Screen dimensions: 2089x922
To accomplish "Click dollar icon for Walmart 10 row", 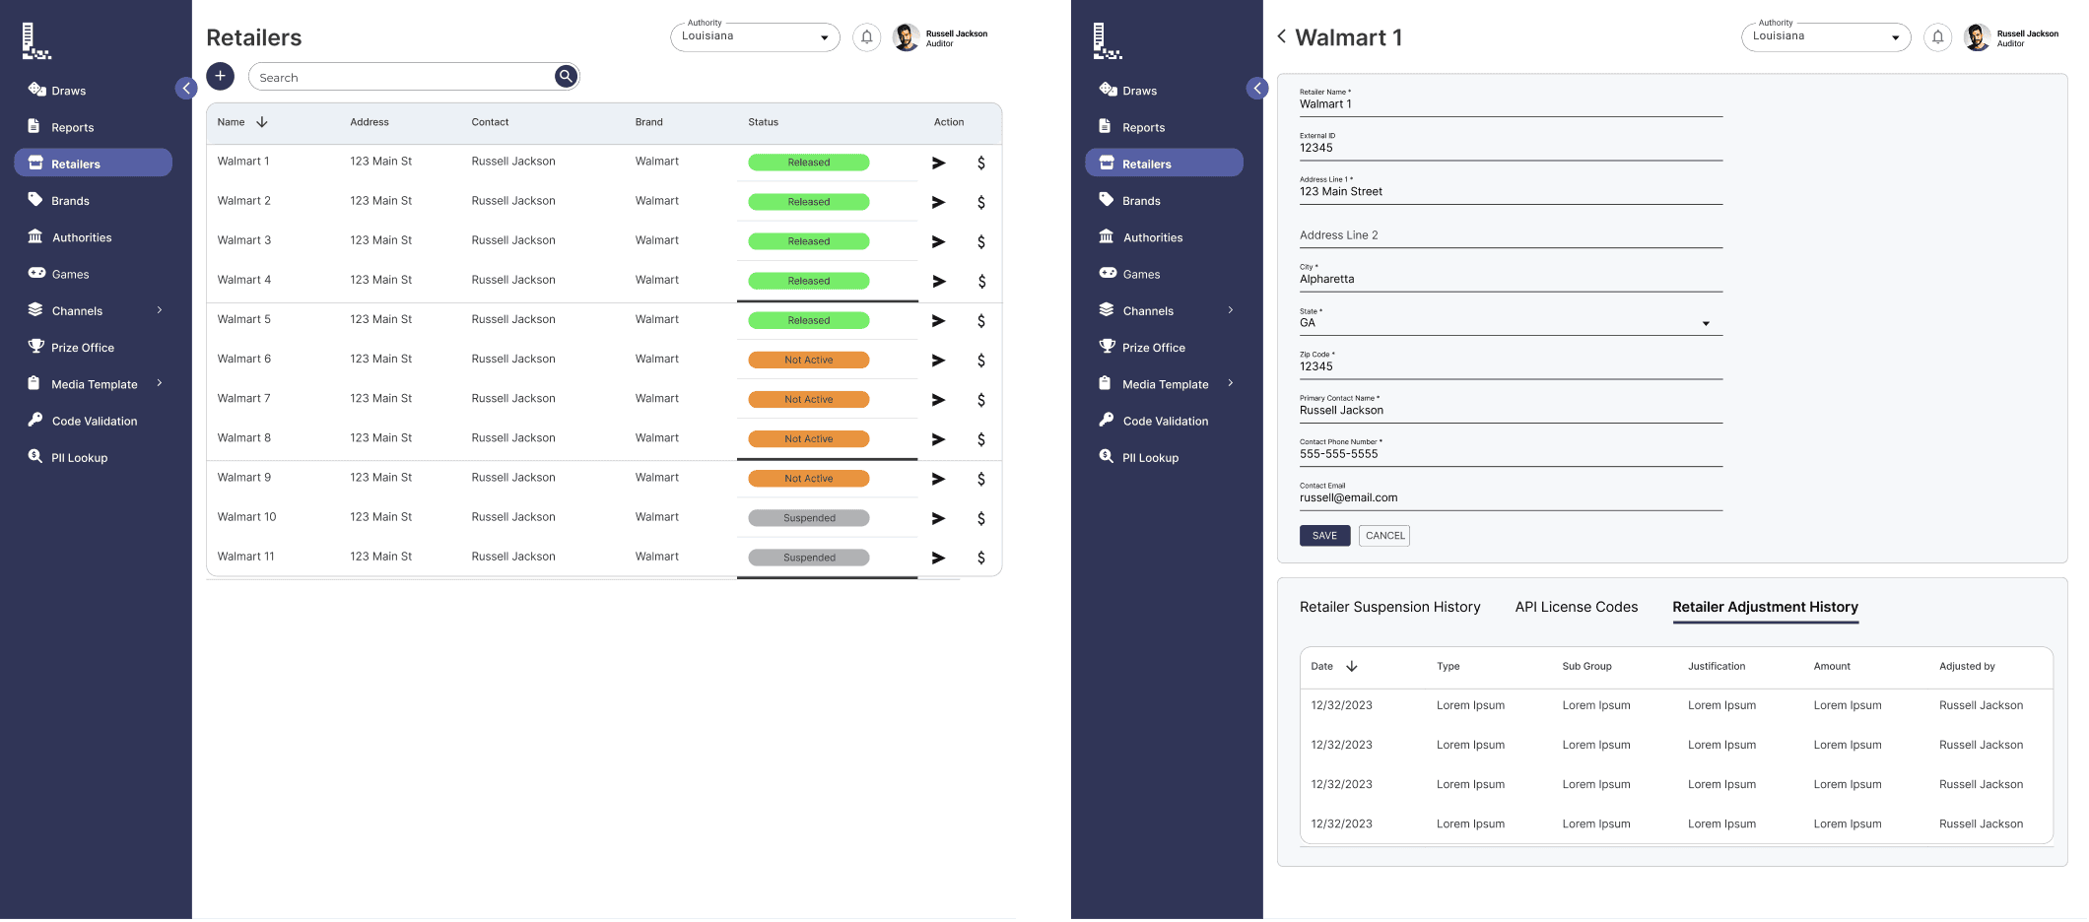I will point(981,518).
